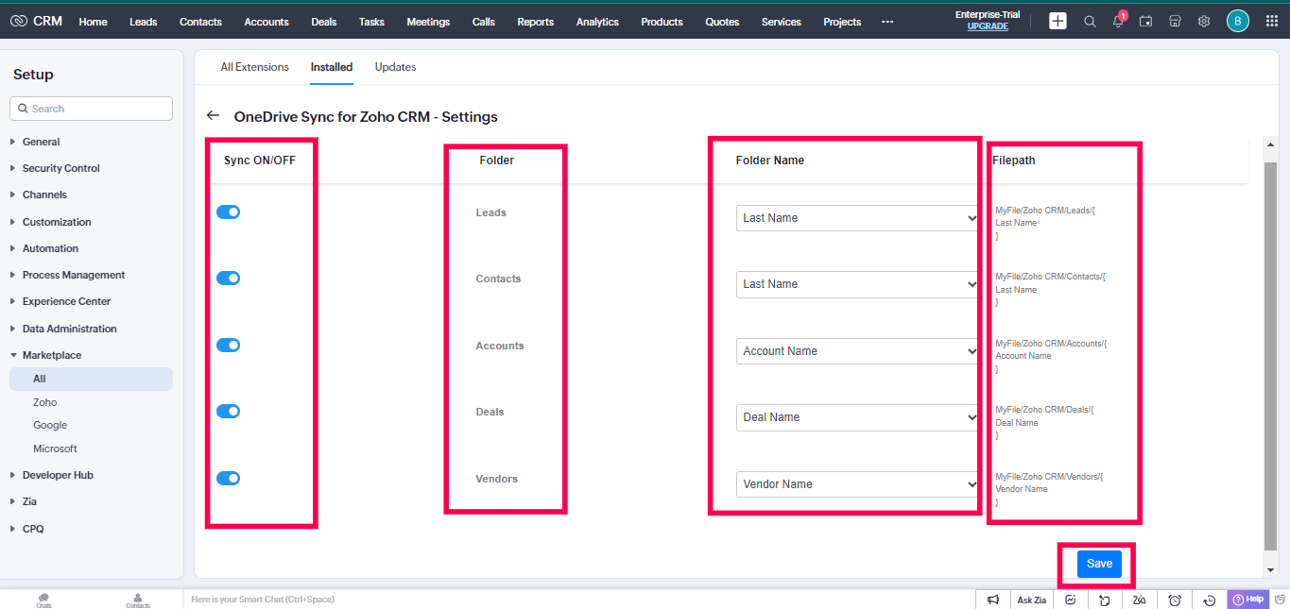The width and height of the screenshot is (1290, 609).
Task: Open the marketplace store icon
Action: point(1175,21)
